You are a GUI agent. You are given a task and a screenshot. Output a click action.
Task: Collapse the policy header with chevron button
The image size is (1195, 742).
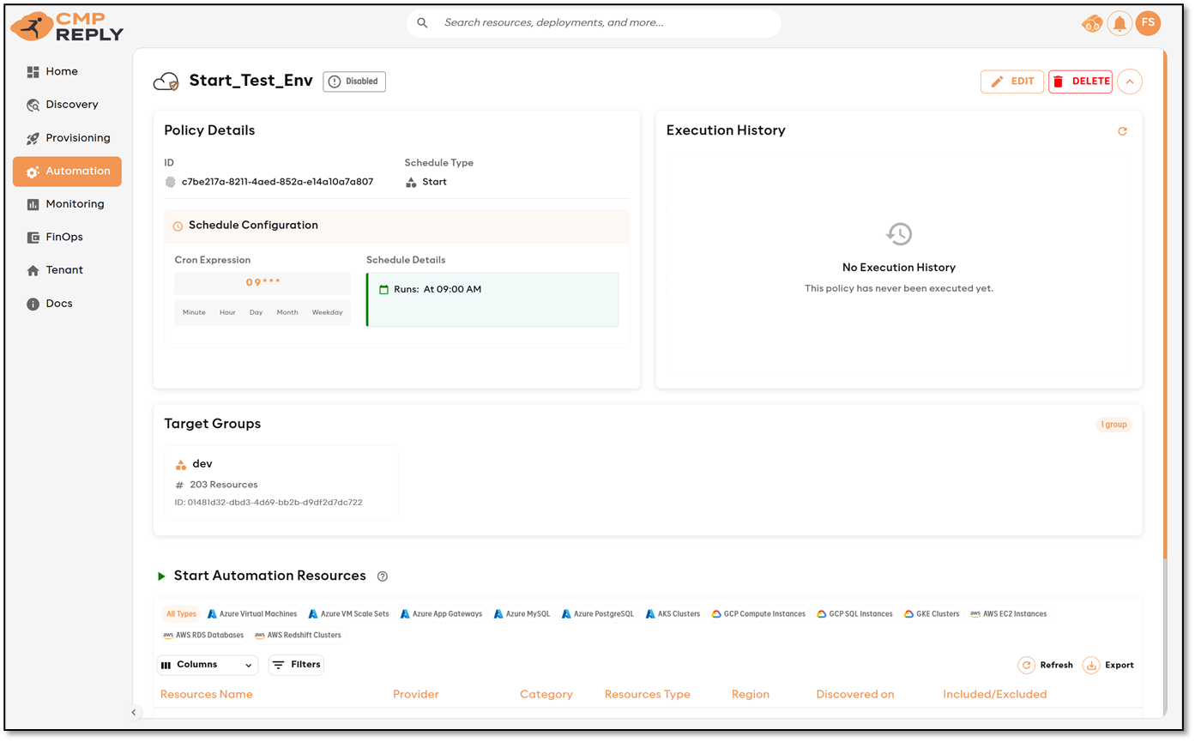click(1130, 81)
